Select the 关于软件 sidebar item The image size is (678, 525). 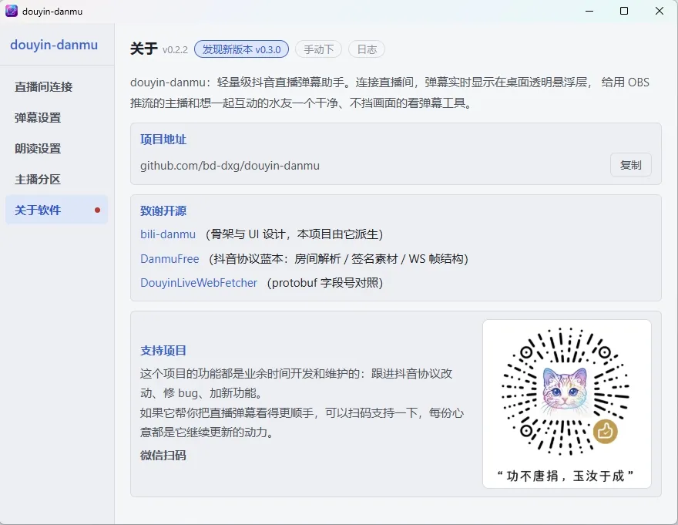click(56, 210)
